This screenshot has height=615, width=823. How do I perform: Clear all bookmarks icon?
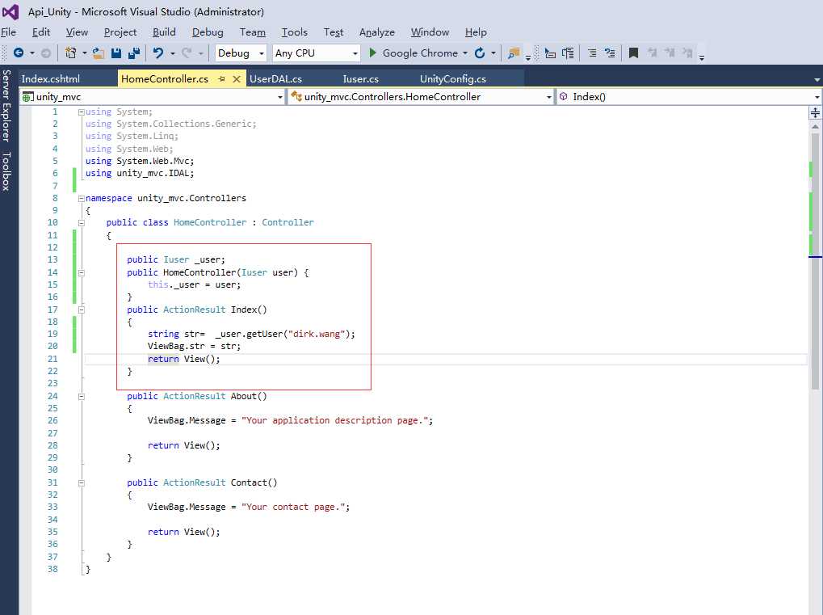point(687,53)
